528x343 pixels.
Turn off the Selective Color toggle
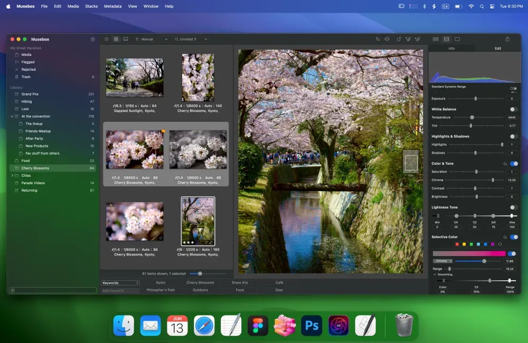514,237
